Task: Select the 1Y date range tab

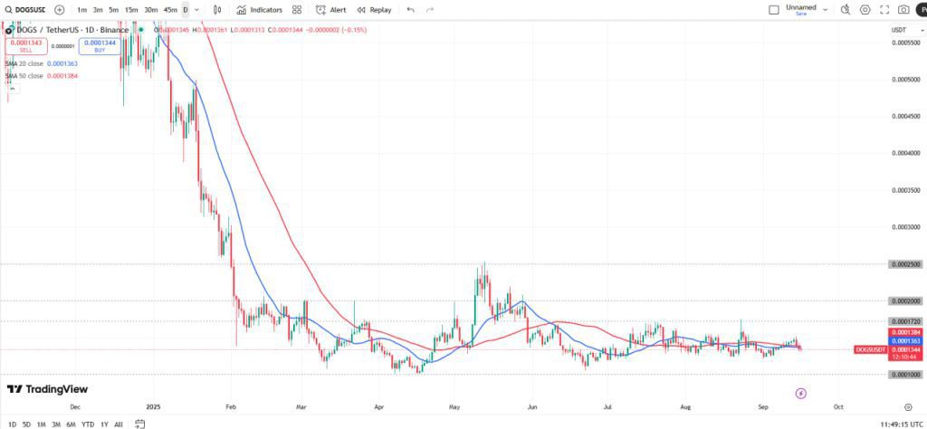Action: pyautogui.click(x=103, y=424)
